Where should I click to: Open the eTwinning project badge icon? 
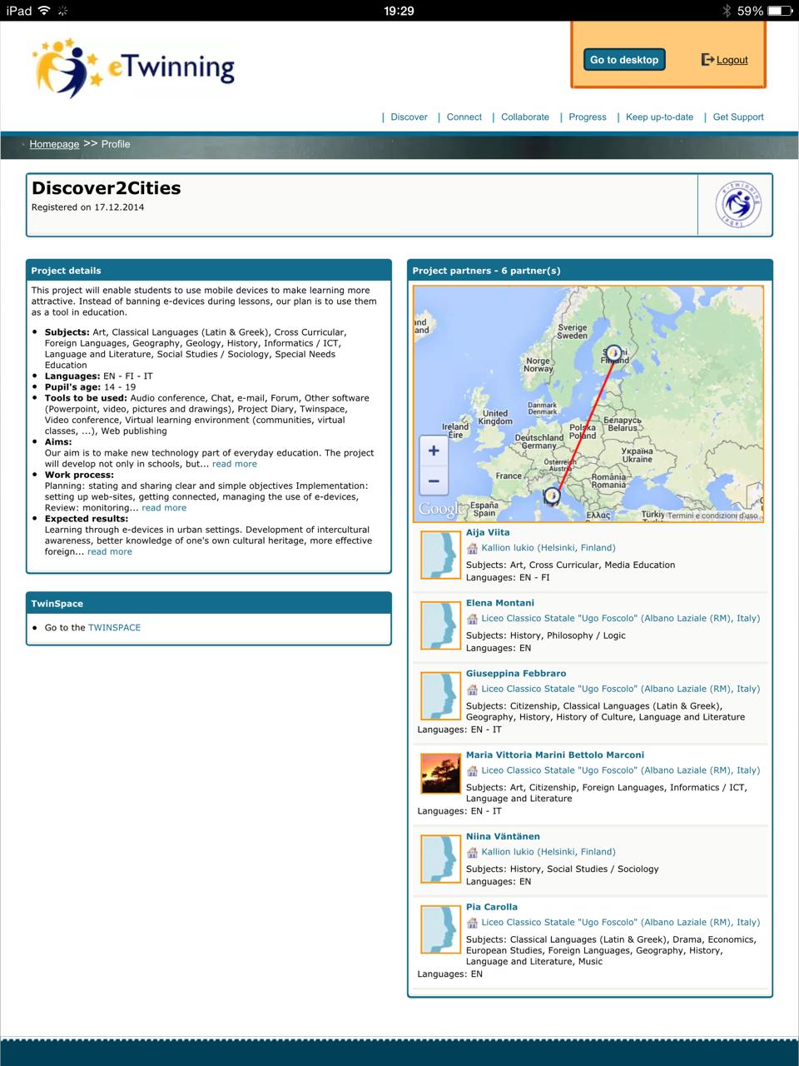click(738, 203)
